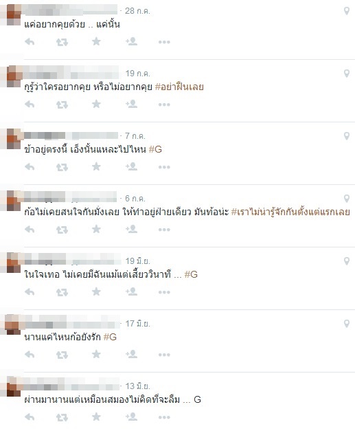Viewport: 355px width, 431px height.
Task: Show the location pin on the 17 มิ.ย. tweet
Action: (x=347, y=324)
